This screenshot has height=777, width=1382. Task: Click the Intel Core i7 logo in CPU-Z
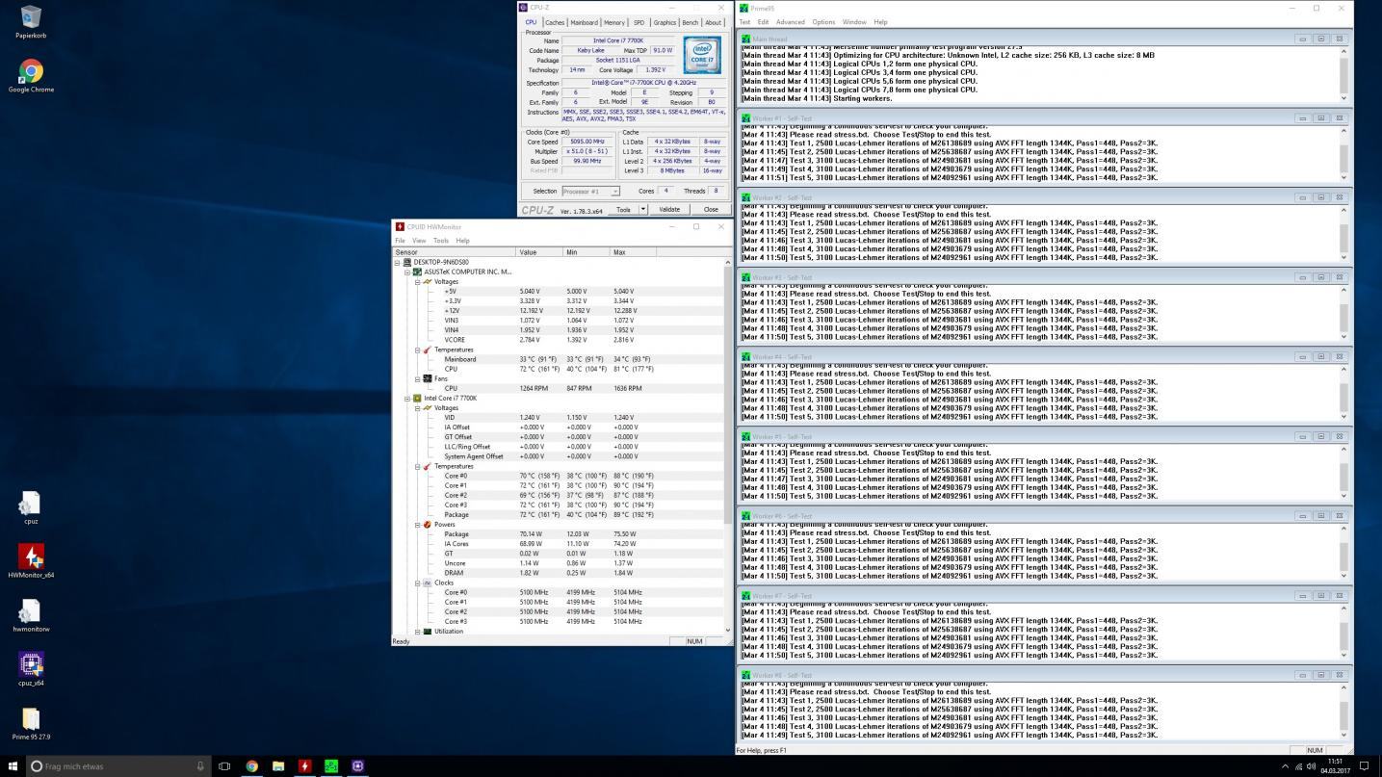point(703,54)
